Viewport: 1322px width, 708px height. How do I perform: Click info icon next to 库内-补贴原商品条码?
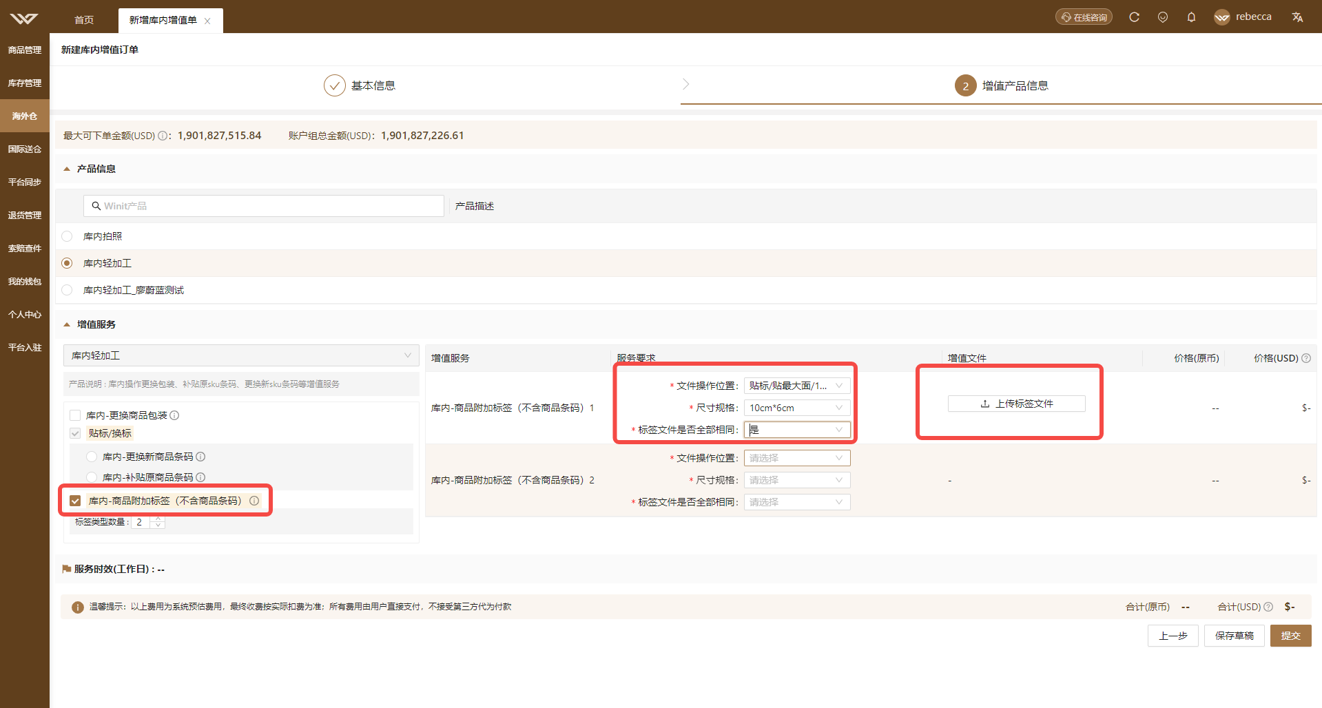point(200,477)
